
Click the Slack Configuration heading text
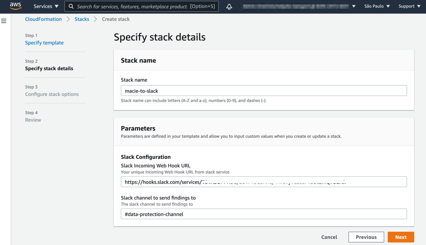point(146,157)
